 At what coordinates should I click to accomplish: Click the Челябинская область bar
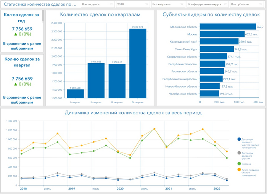tap(209, 94)
